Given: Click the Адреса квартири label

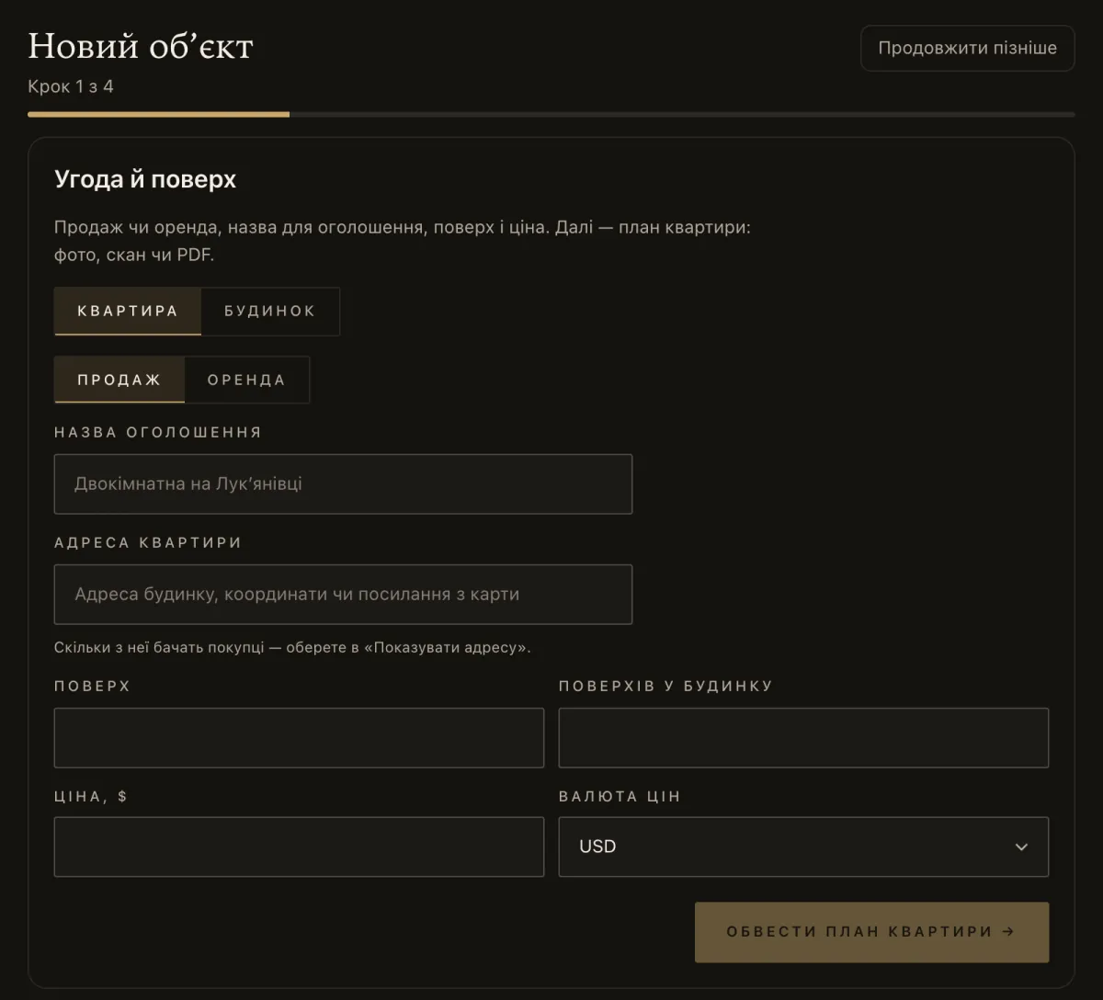Looking at the screenshot, I should click(148, 542).
